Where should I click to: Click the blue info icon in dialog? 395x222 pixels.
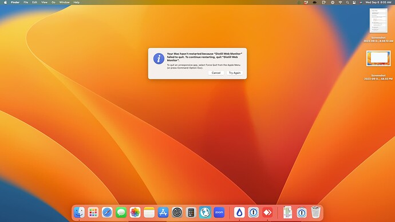[159, 58]
